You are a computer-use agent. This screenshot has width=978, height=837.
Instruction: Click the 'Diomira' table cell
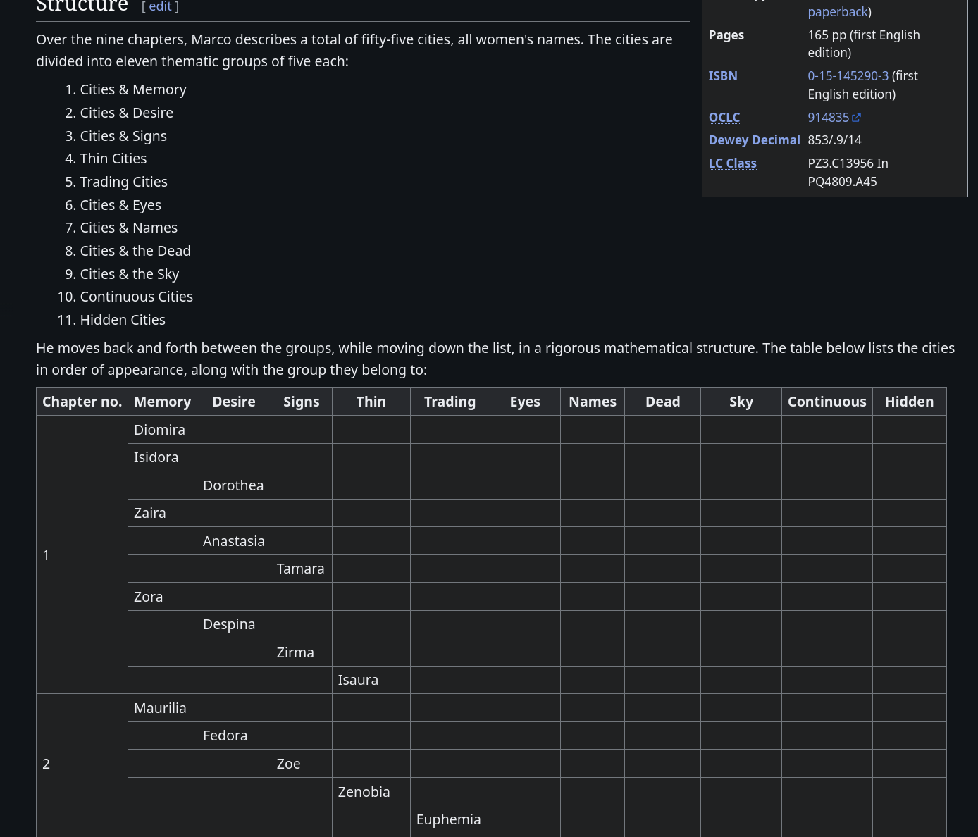point(163,430)
